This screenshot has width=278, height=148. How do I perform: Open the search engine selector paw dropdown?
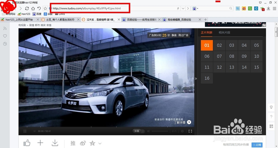(195, 8)
